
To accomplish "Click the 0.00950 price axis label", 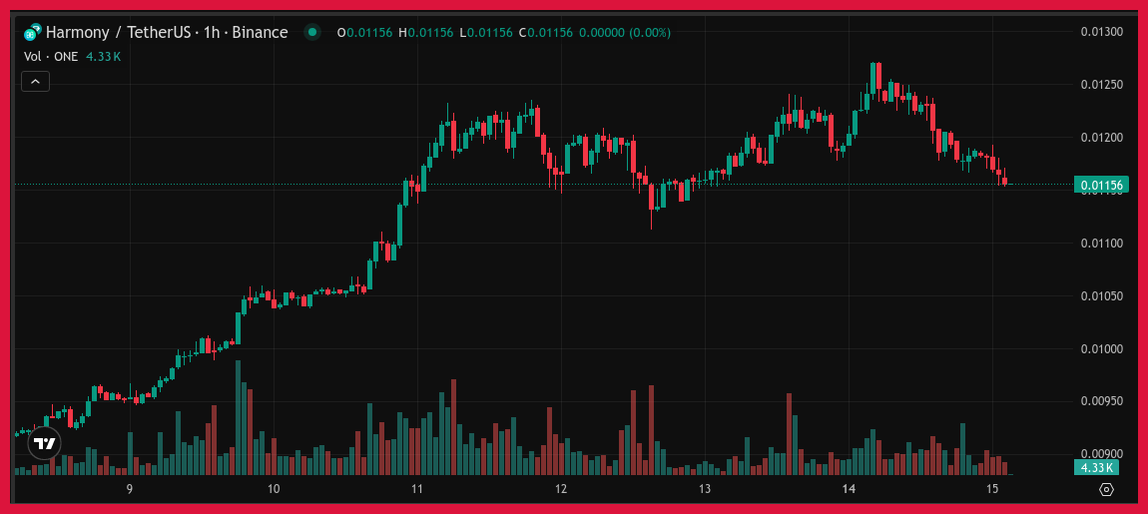I will 1102,401.
